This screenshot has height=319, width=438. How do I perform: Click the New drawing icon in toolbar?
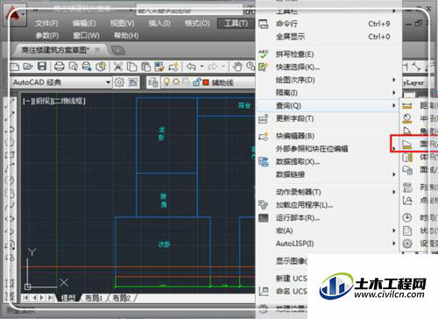14,67
